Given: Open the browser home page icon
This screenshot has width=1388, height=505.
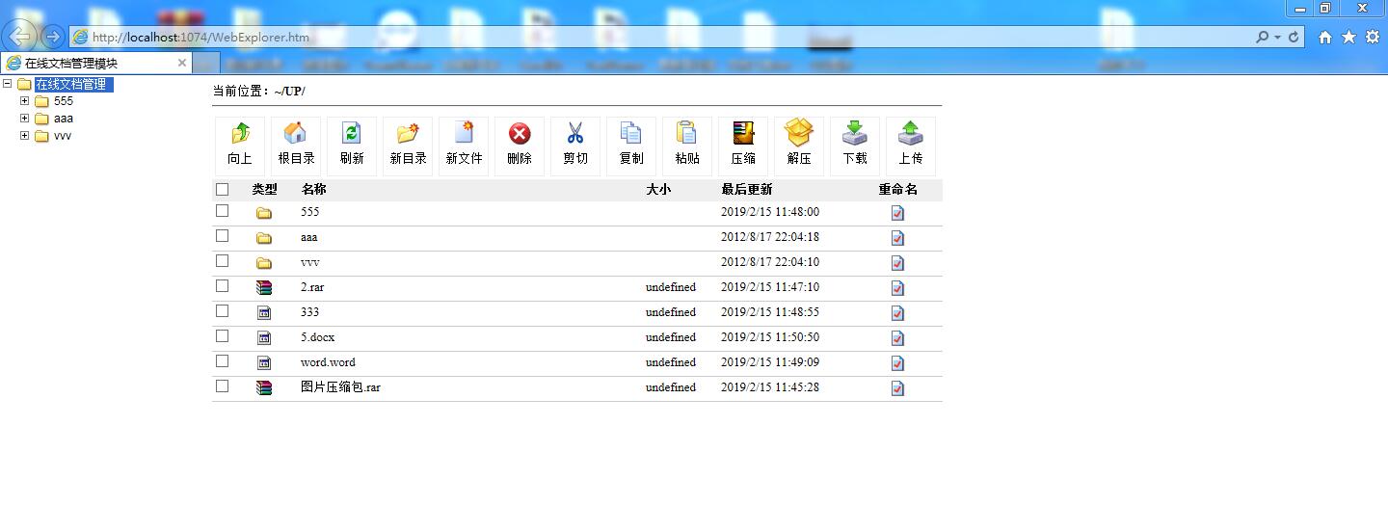Looking at the screenshot, I should [x=1325, y=37].
